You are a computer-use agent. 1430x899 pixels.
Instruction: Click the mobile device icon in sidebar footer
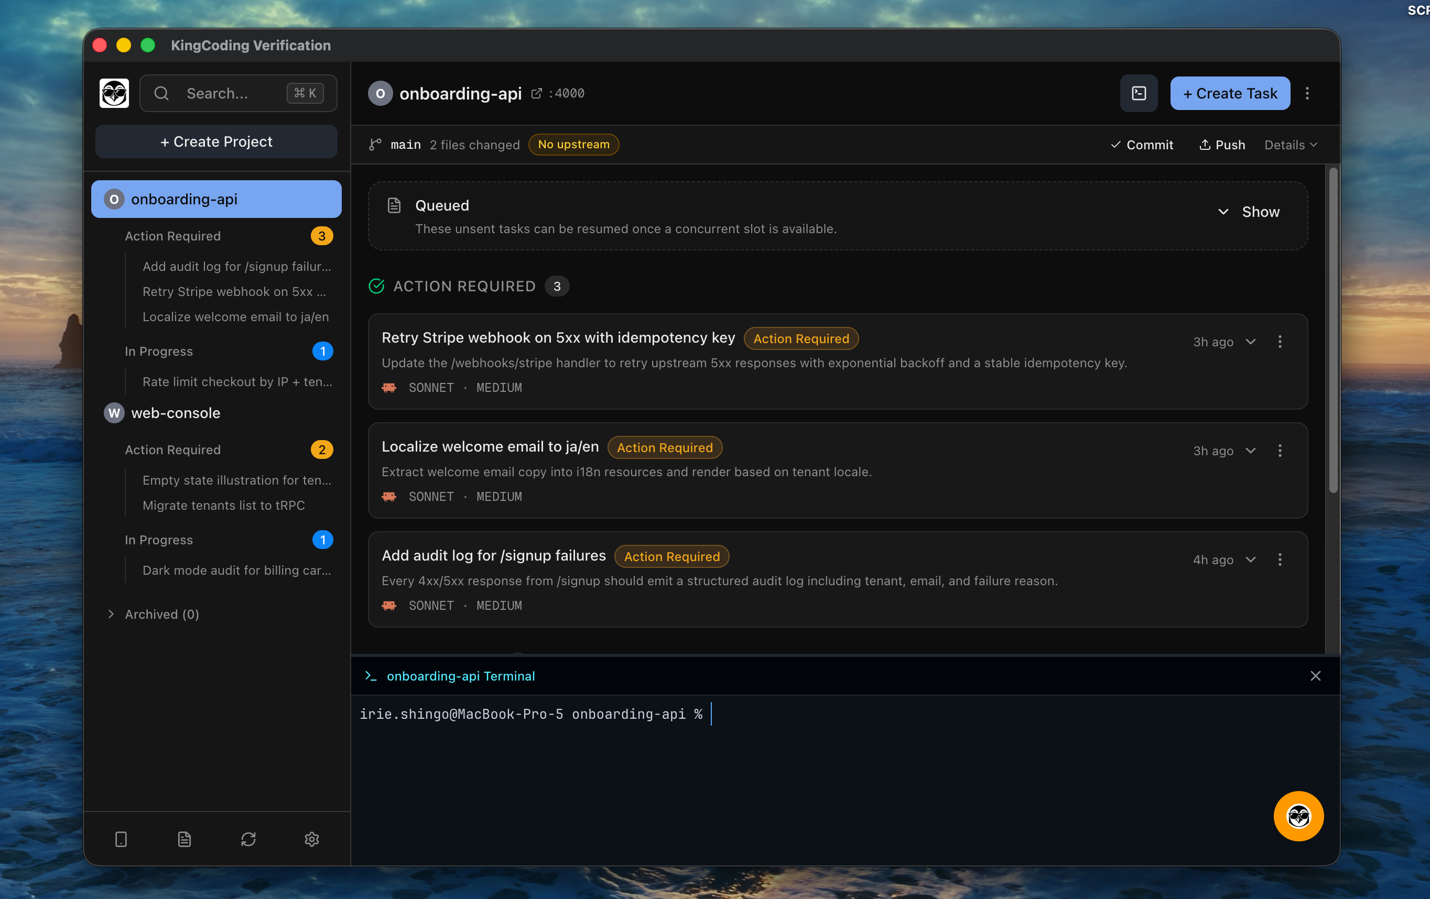click(x=121, y=838)
